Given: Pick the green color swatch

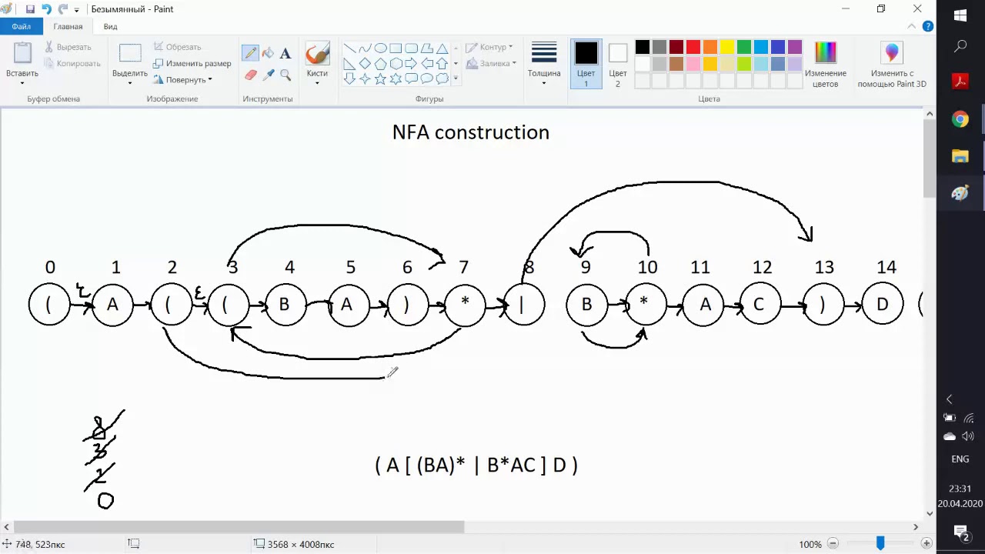Looking at the screenshot, I should 743,47.
